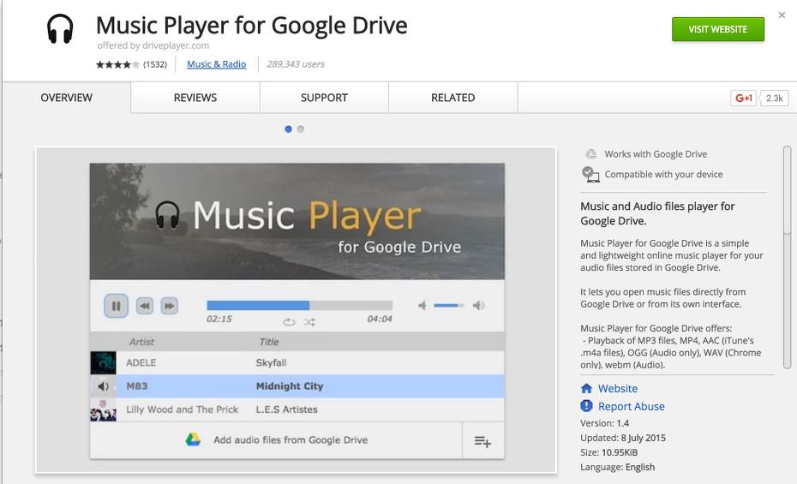Viewport: 797px width, 484px height.
Task: Click the Language: English text
Action: pyautogui.click(x=618, y=467)
